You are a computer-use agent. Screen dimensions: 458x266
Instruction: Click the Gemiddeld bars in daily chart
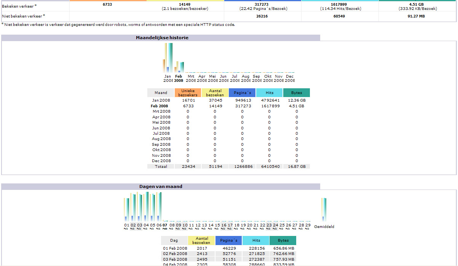coord(324,209)
